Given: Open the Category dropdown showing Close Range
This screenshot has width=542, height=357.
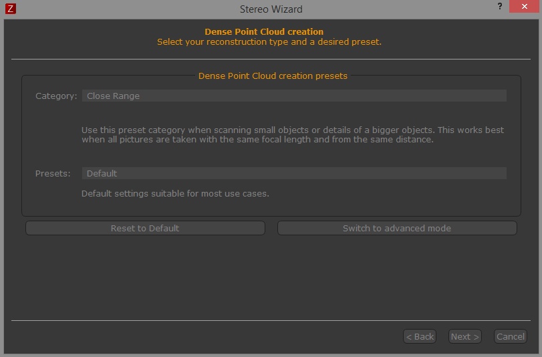Looking at the screenshot, I should point(294,96).
